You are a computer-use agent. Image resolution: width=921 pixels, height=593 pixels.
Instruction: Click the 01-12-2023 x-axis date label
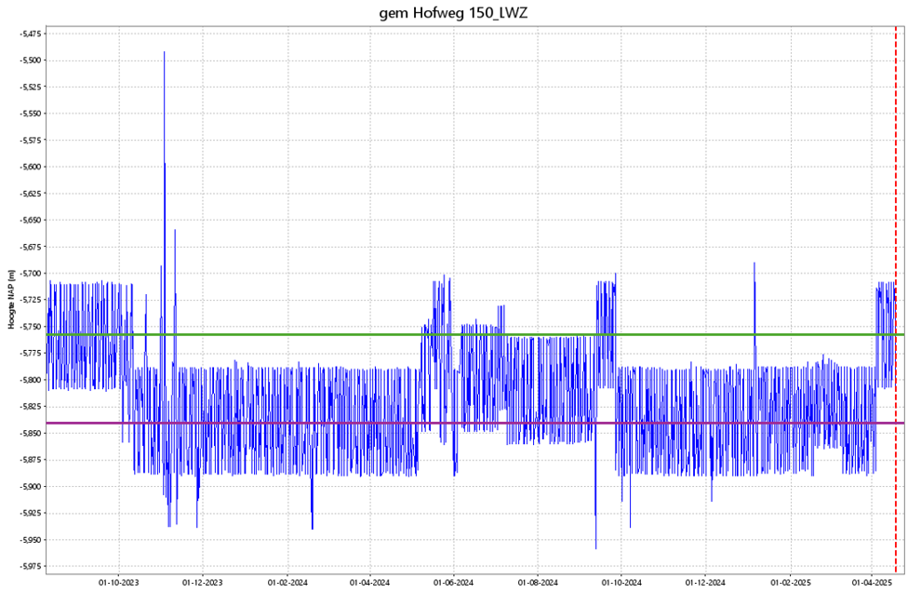(203, 583)
